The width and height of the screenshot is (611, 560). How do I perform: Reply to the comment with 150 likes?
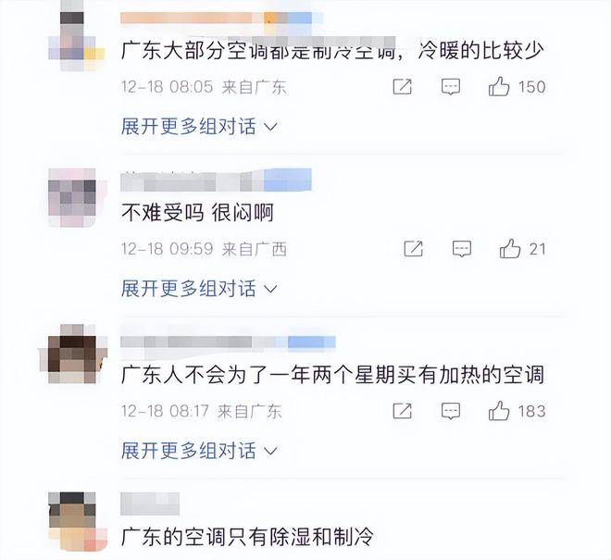(451, 86)
